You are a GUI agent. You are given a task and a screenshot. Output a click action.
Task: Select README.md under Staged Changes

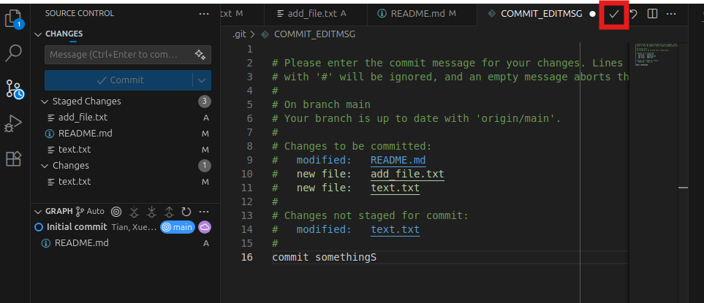click(x=126, y=134)
